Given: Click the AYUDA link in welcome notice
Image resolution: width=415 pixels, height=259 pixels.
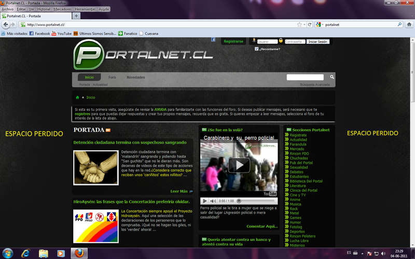Looking at the screenshot, I should [160, 109].
